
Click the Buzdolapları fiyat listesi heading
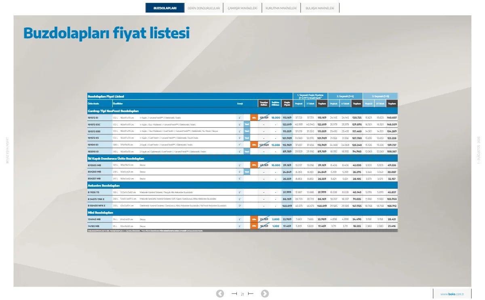(x=106, y=33)
